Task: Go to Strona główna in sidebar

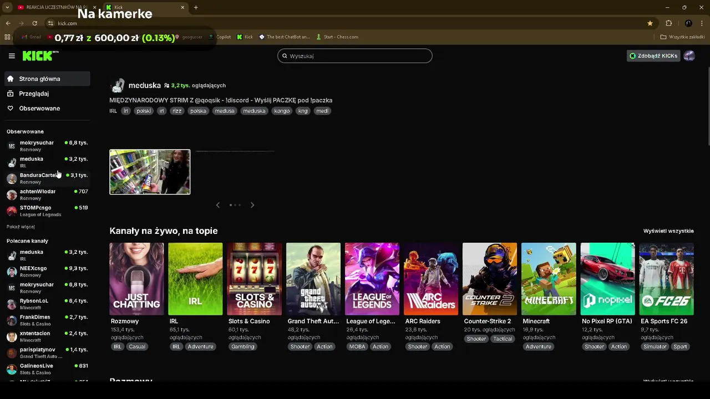Action: pyautogui.click(x=47, y=79)
